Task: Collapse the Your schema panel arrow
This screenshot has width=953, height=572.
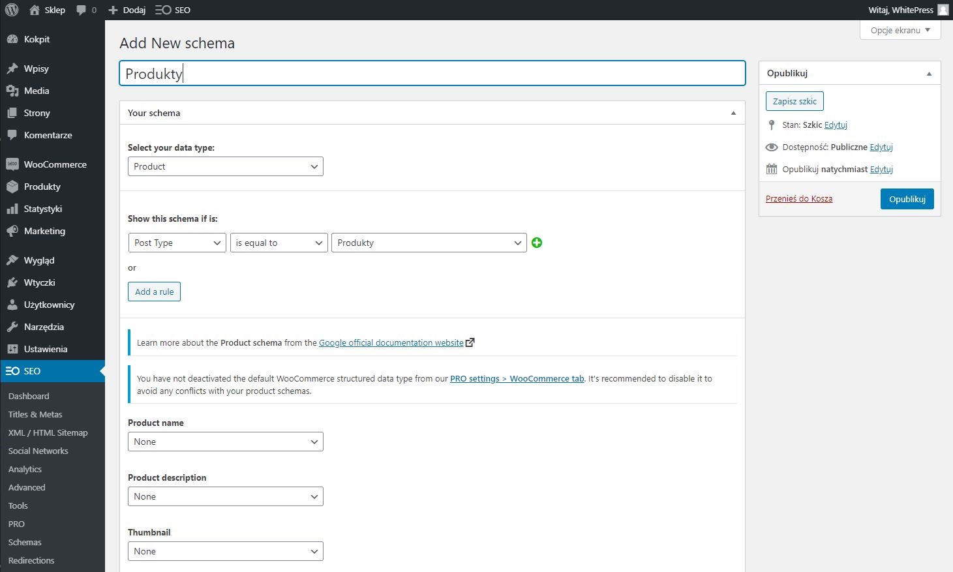Action: coord(733,113)
